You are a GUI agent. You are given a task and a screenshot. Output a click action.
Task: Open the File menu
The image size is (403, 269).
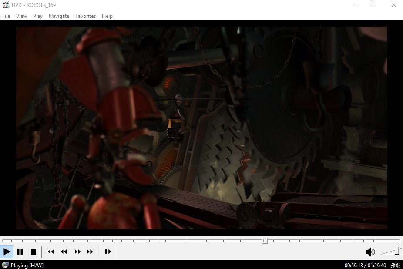click(x=6, y=16)
